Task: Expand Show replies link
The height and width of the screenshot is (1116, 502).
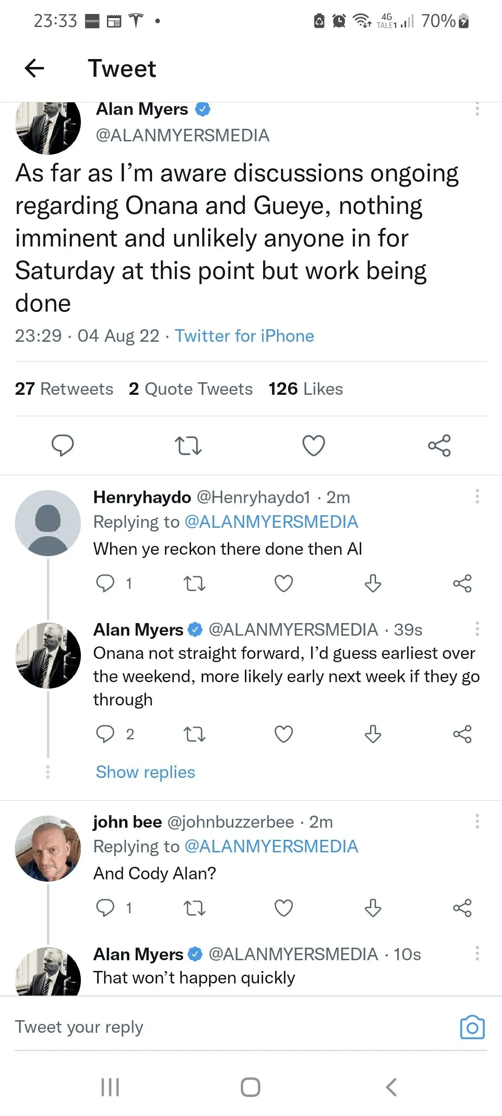Action: pos(145,772)
